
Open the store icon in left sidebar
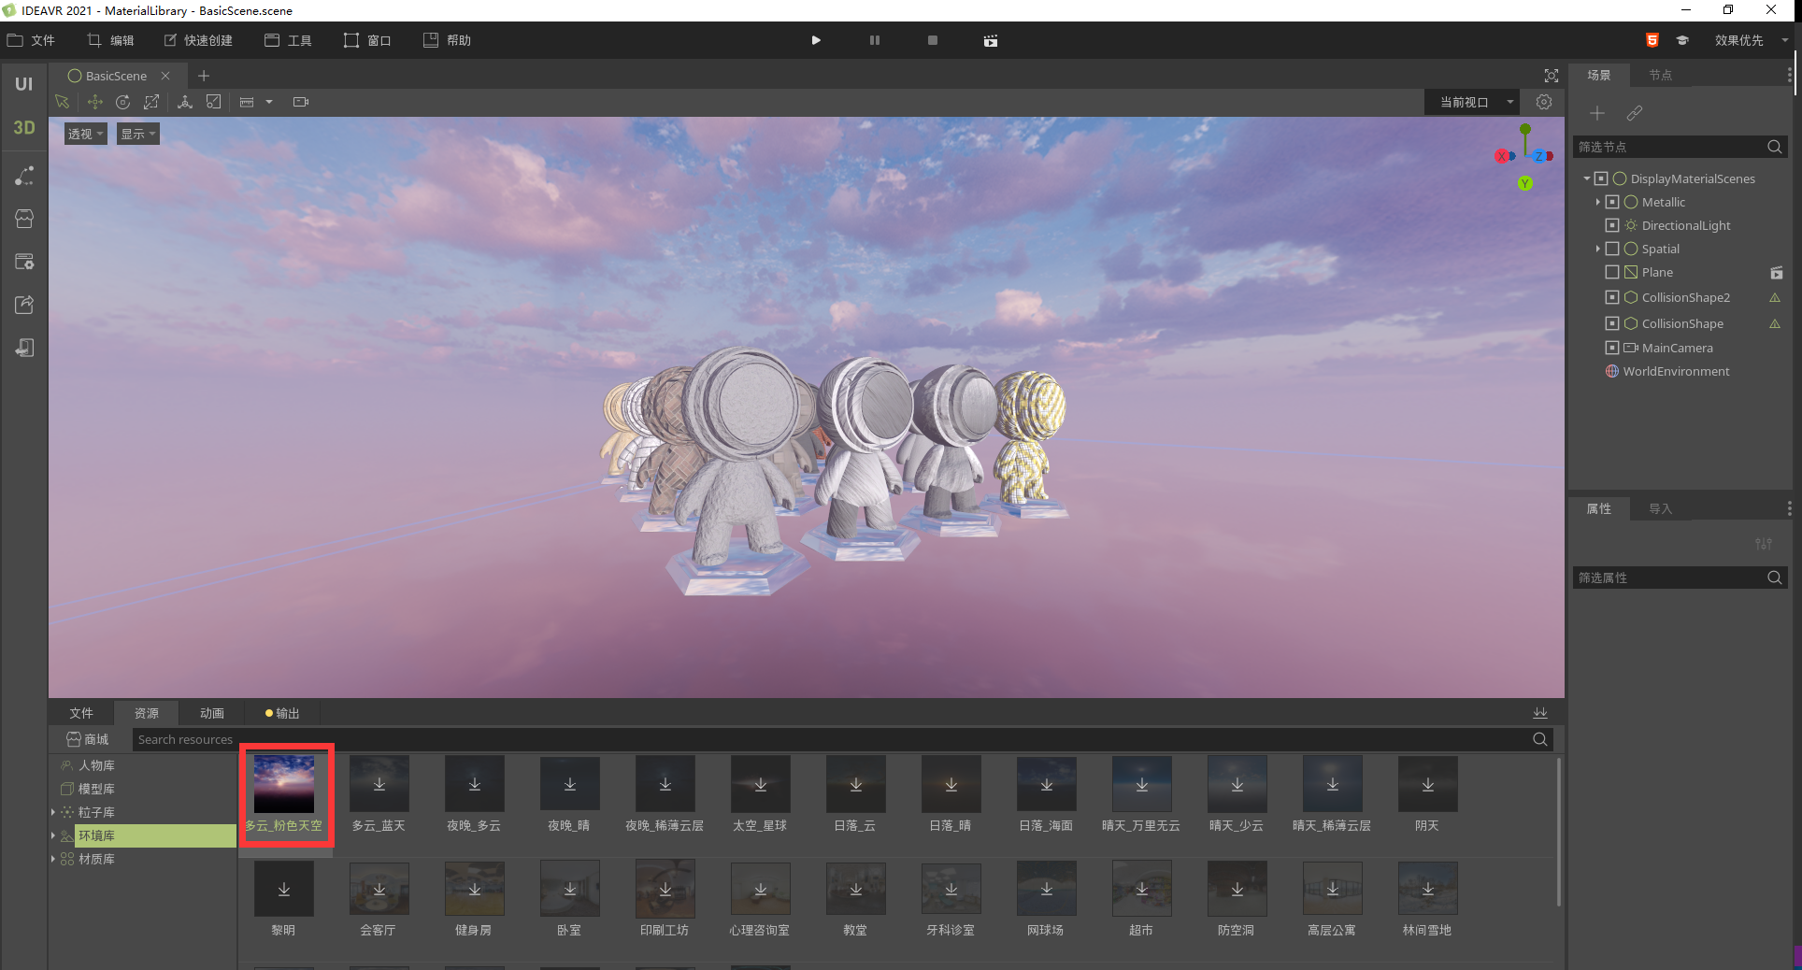tap(24, 219)
